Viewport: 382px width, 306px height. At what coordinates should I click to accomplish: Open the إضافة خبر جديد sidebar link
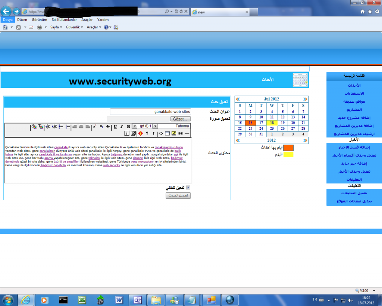(354, 164)
